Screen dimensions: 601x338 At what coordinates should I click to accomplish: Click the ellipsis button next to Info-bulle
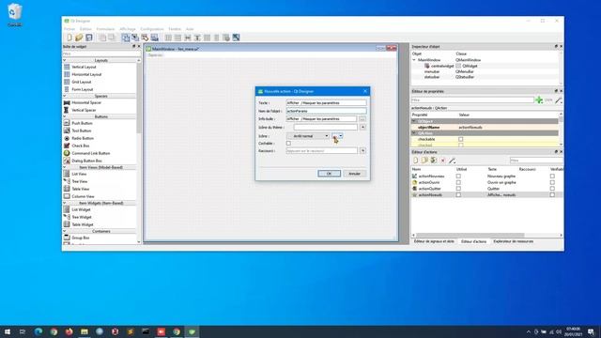pyautogui.click(x=362, y=119)
